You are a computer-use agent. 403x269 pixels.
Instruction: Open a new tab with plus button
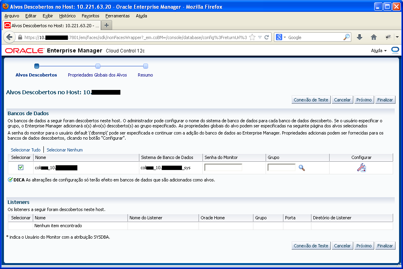107,25
